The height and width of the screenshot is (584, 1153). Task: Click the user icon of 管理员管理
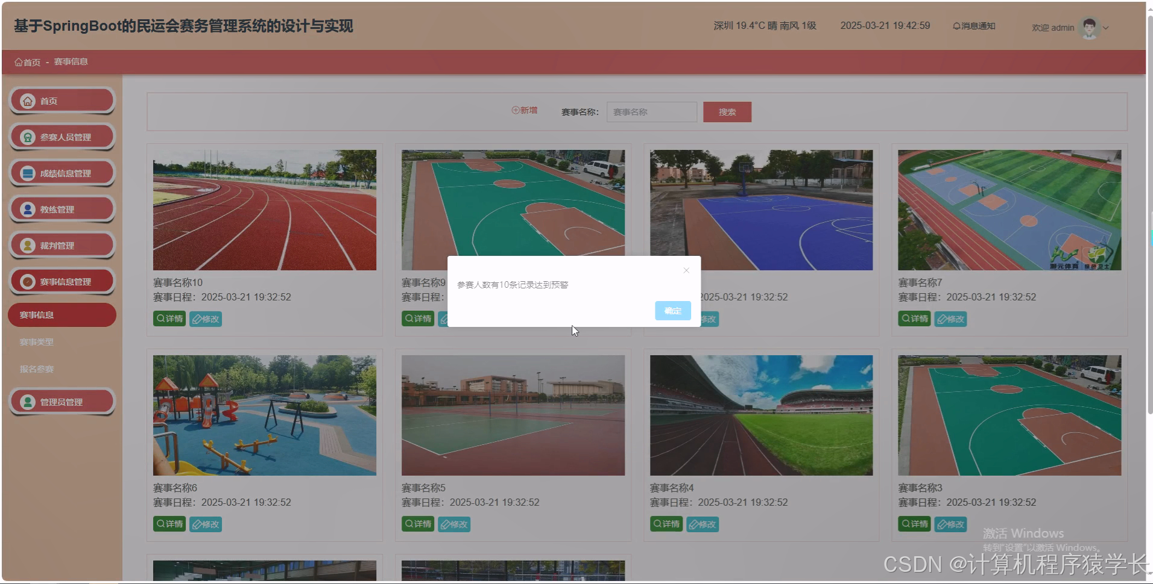tap(28, 402)
